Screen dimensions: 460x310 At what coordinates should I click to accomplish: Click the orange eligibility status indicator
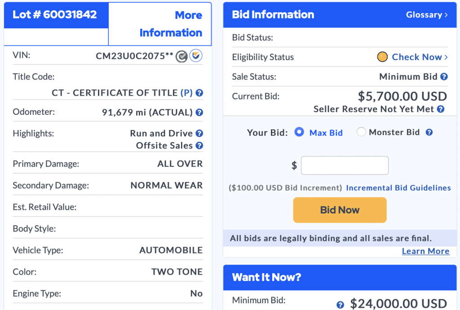(382, 57)
